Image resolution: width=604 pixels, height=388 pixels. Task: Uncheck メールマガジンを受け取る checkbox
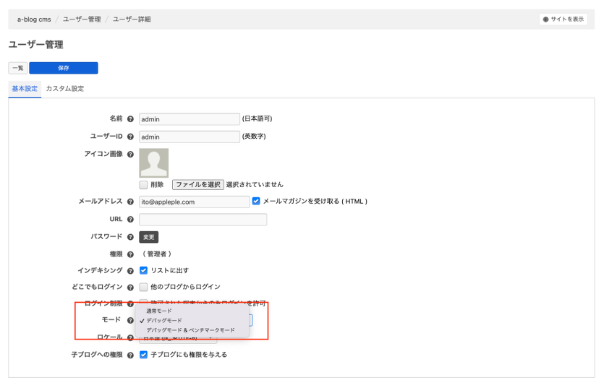(256, 202)
